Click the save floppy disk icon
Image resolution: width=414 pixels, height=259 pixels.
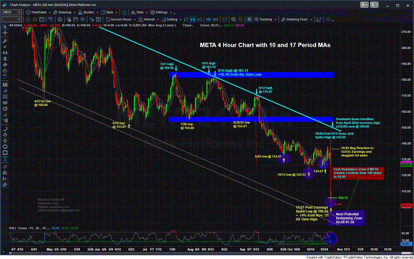point(75,19)
